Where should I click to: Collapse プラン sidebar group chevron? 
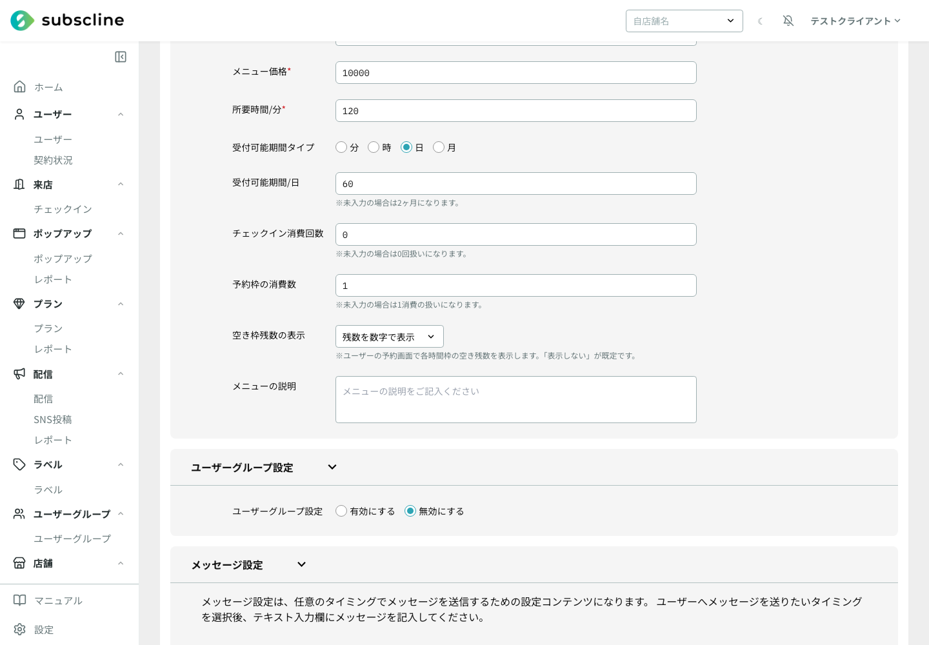[x=121, y=304]
